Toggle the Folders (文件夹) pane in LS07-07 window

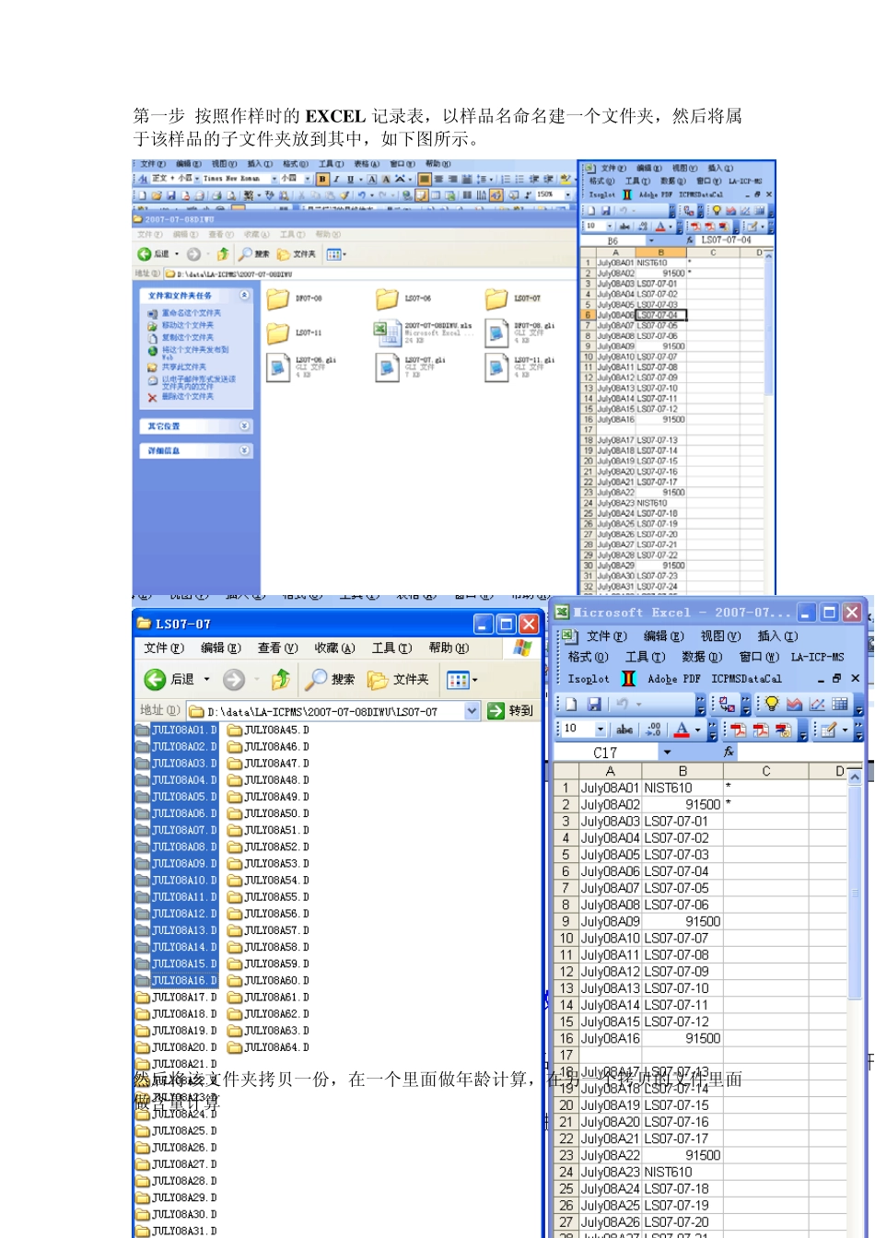pos(400,680)
